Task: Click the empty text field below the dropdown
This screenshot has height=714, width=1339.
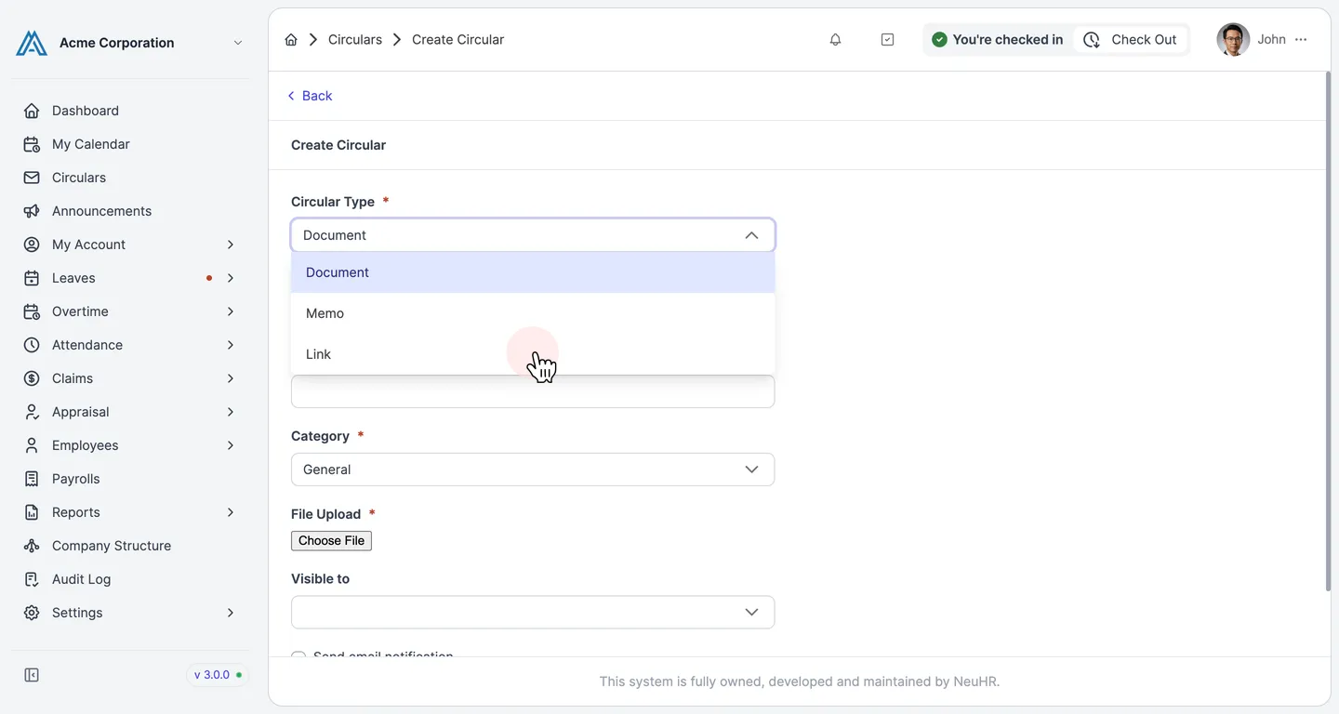Action: pos(533,391)
